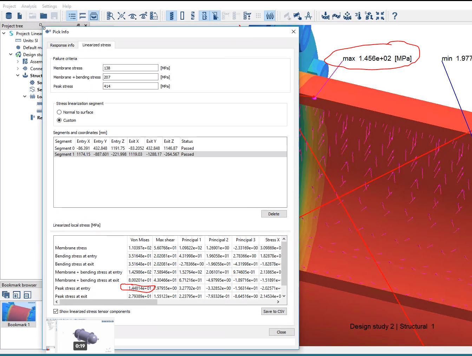Uncheck Show linearized stress tensor components
Screen dimensions: 472x356
(x=55, y=311)
